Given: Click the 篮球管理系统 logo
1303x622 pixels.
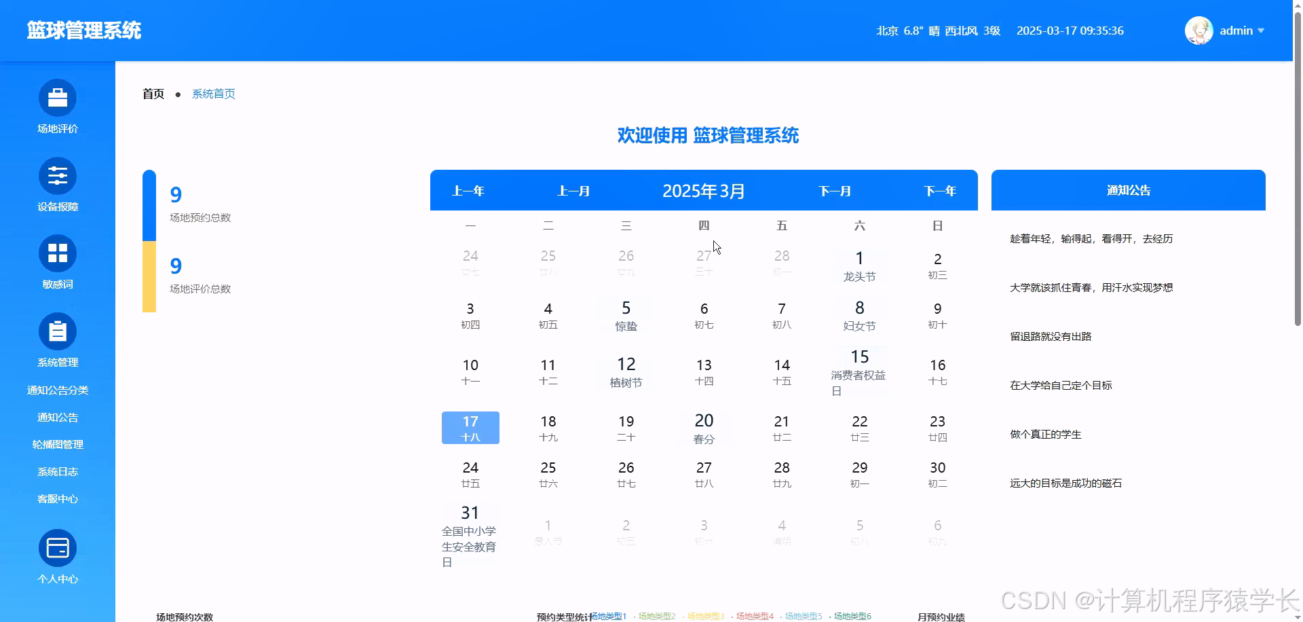Looking at the screenshot, I should coord(84,31).
